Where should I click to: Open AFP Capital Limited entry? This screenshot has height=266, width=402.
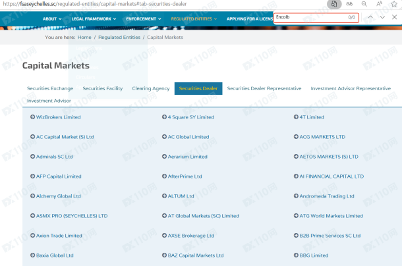59,176
